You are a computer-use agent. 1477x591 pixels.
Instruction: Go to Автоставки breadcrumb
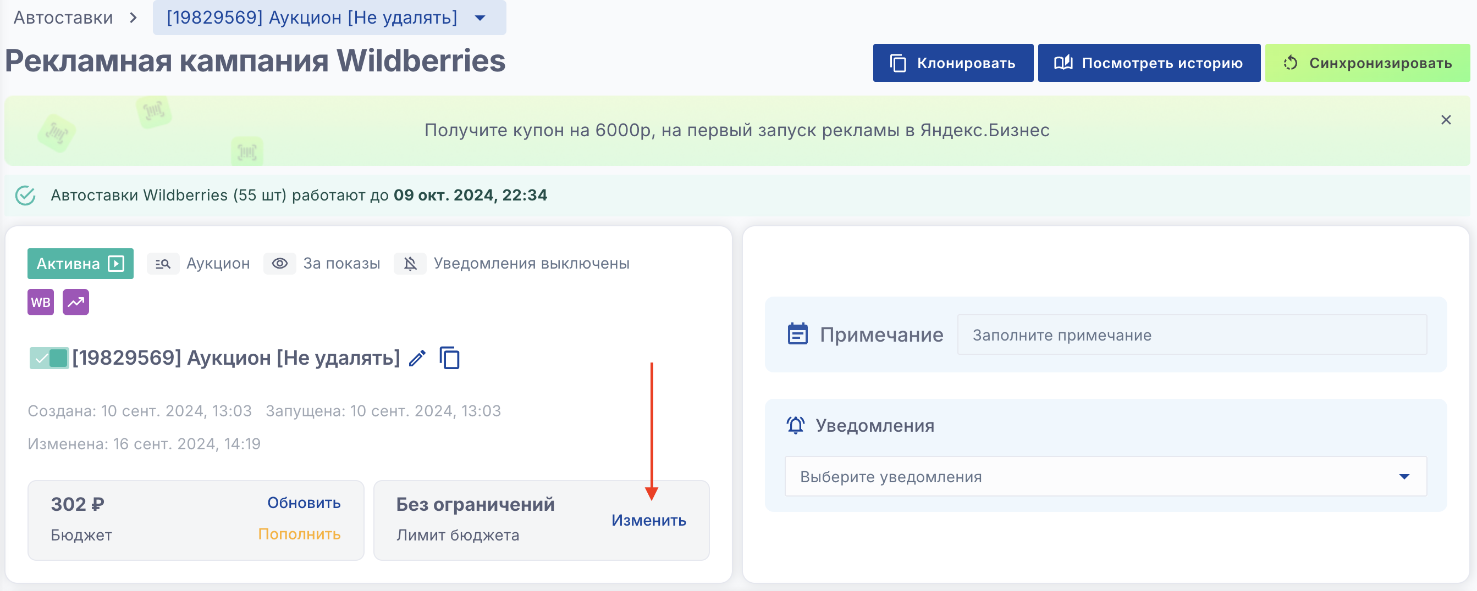coord(63,18)
